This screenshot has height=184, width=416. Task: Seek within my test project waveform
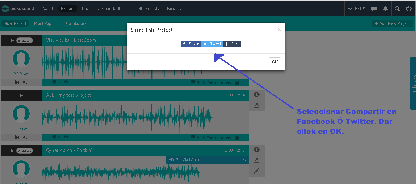pyautogui.click(x=145, y=117)
